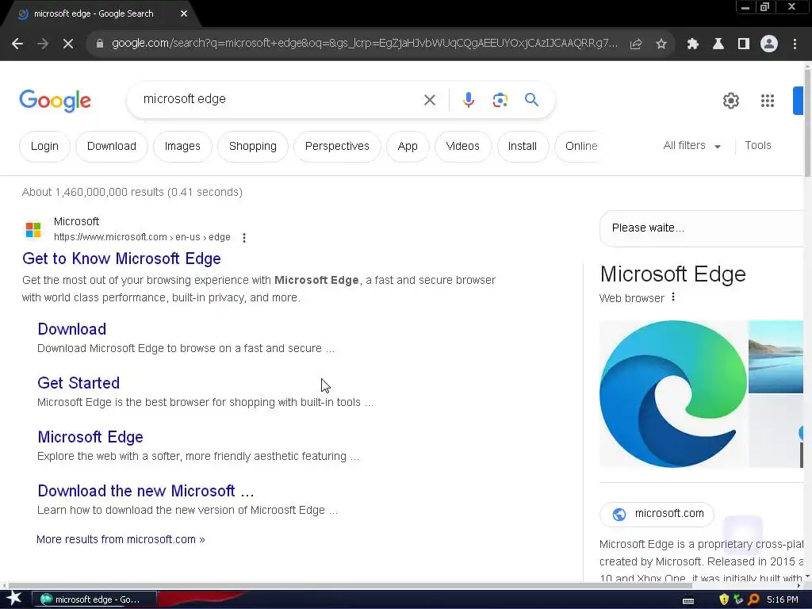Click the orange magnifier tray icon
Screen dimensions: 812x609
click(x=753, y=599)
